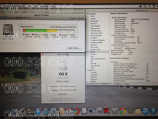This screenshot has height=119, width=158.
Task: Select Graphics/Displays in the sidebar
Action: 98,40
